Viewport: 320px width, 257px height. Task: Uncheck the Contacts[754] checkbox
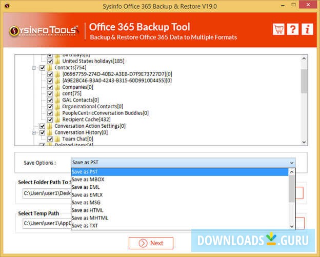pos(42,68)
